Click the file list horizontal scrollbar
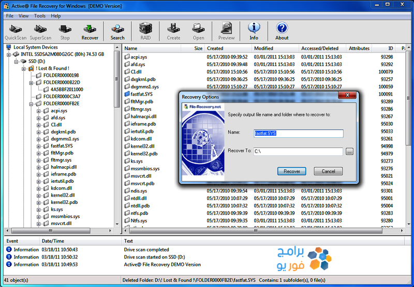 tap(255, 231)
